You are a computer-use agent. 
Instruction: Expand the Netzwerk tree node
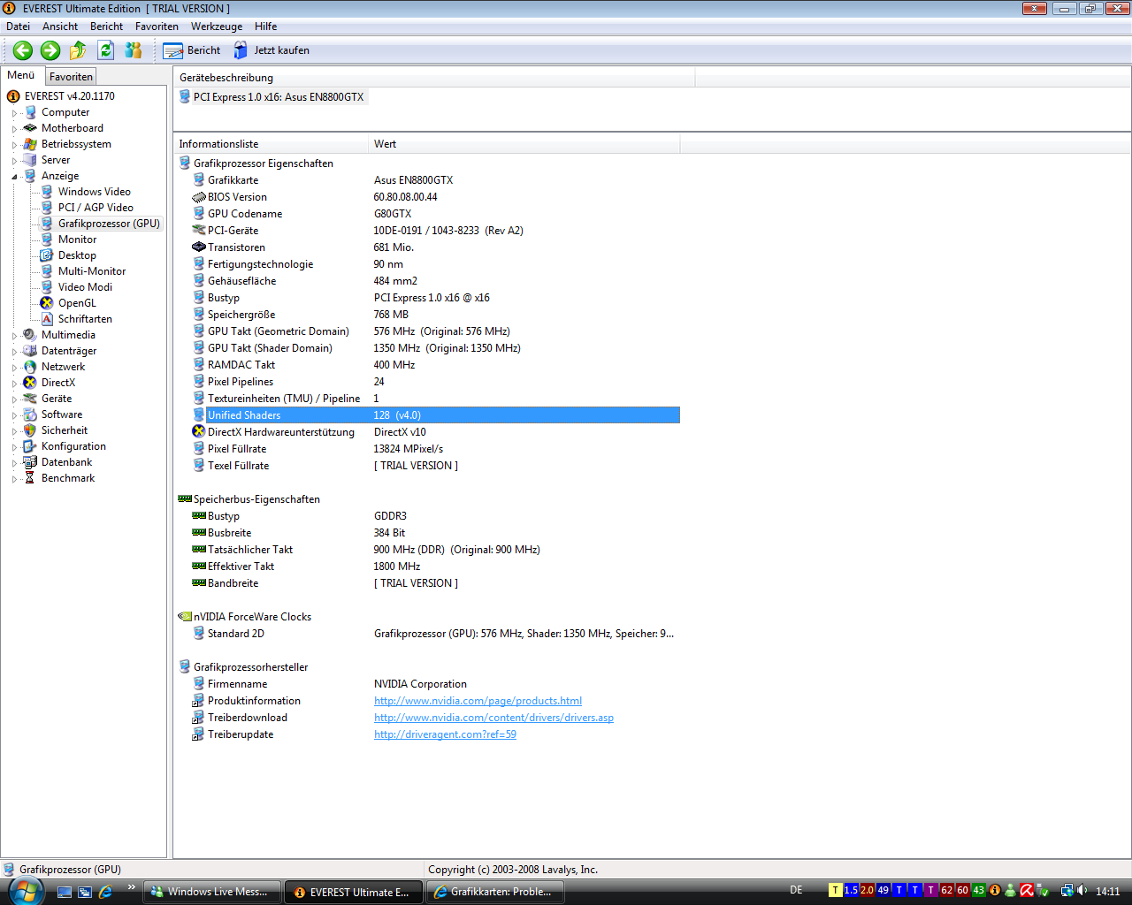pyautogui.click(x=14, y=368)
